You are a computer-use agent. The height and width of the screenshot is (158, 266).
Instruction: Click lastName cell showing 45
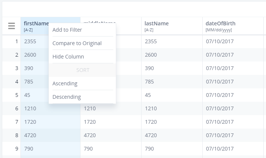pos(148,95)
